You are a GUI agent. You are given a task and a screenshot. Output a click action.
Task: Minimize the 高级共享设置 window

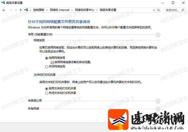[x=163, y=3]
